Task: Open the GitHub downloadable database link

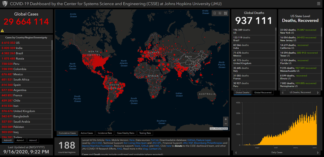Action: click(192, 140)
